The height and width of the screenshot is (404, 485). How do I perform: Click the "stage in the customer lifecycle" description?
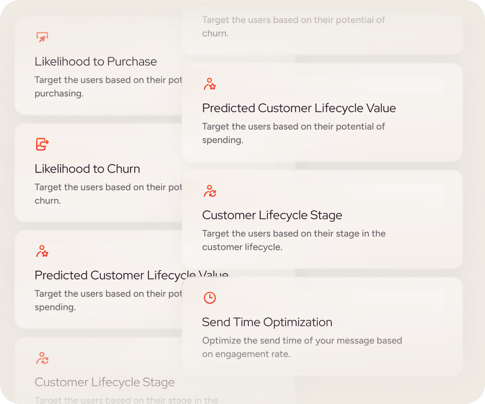coord(293,240)
